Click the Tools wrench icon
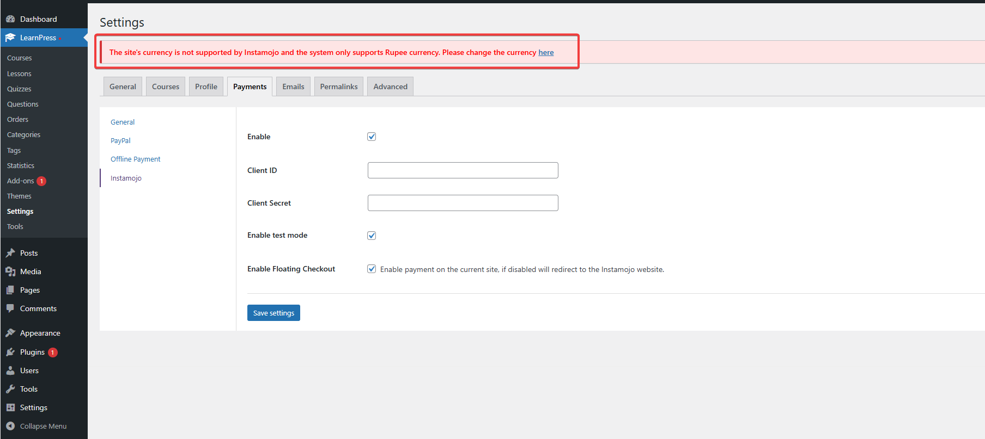Image resolution: width=985 pixels, height=439 pixels. tap(10, 389)
